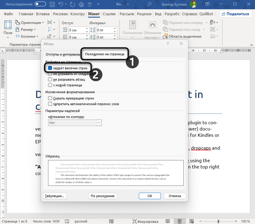Open the Колонки dropdown

(28, 36)
